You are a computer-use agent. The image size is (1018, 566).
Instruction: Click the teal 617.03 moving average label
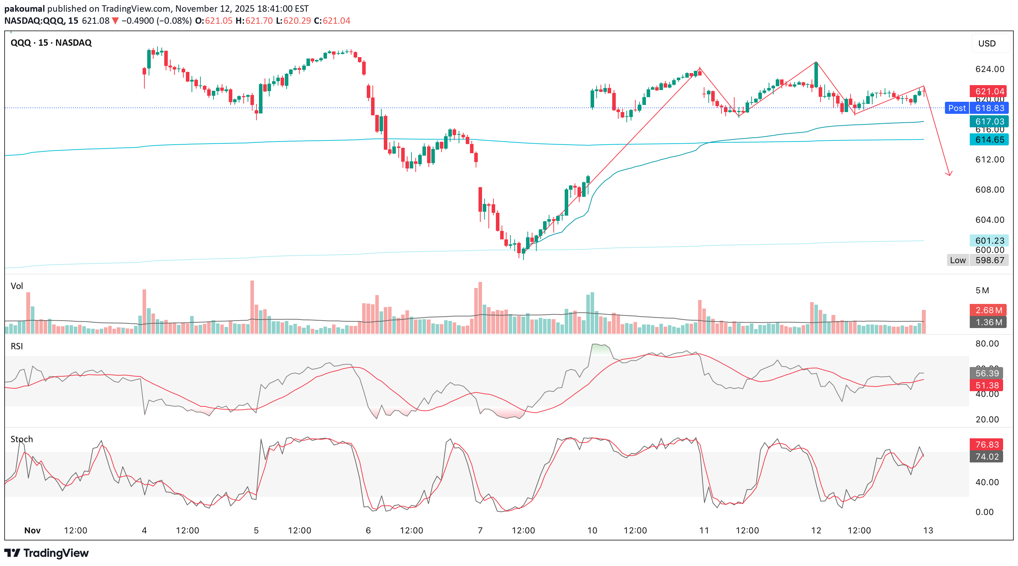coord(989,122)
